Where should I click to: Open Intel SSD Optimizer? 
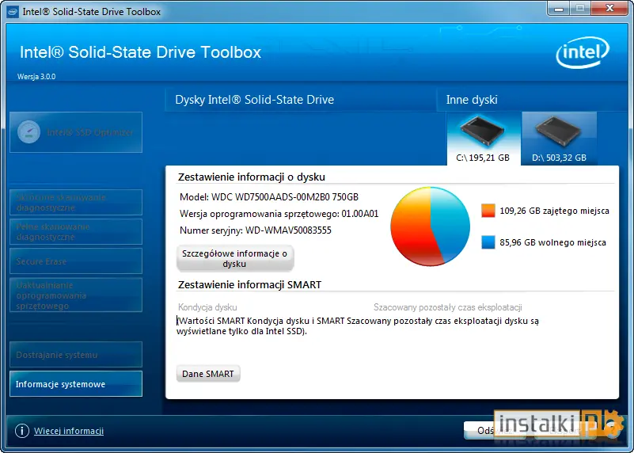76,132
